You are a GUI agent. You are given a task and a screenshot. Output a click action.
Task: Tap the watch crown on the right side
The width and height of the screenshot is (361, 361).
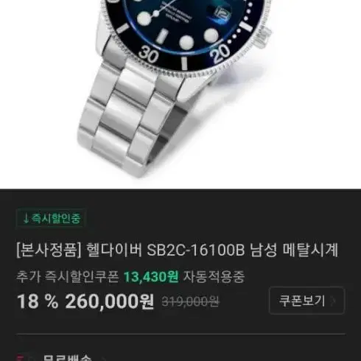[x=263, y=38]
